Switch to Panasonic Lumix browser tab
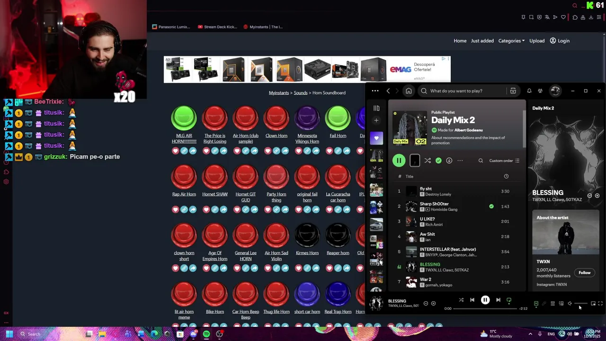The image size is (606, 341). [x=171, y=27]
